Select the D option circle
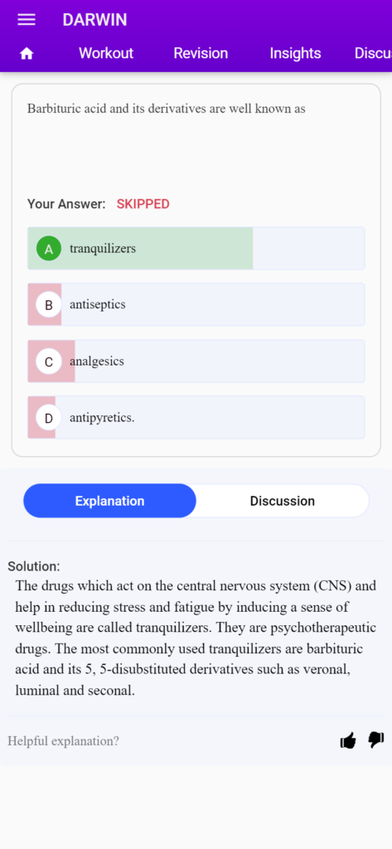 49,418
